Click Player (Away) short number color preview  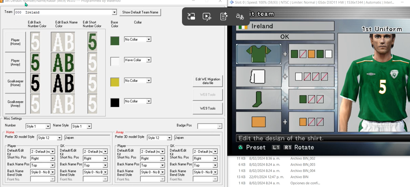click(92, 62)
